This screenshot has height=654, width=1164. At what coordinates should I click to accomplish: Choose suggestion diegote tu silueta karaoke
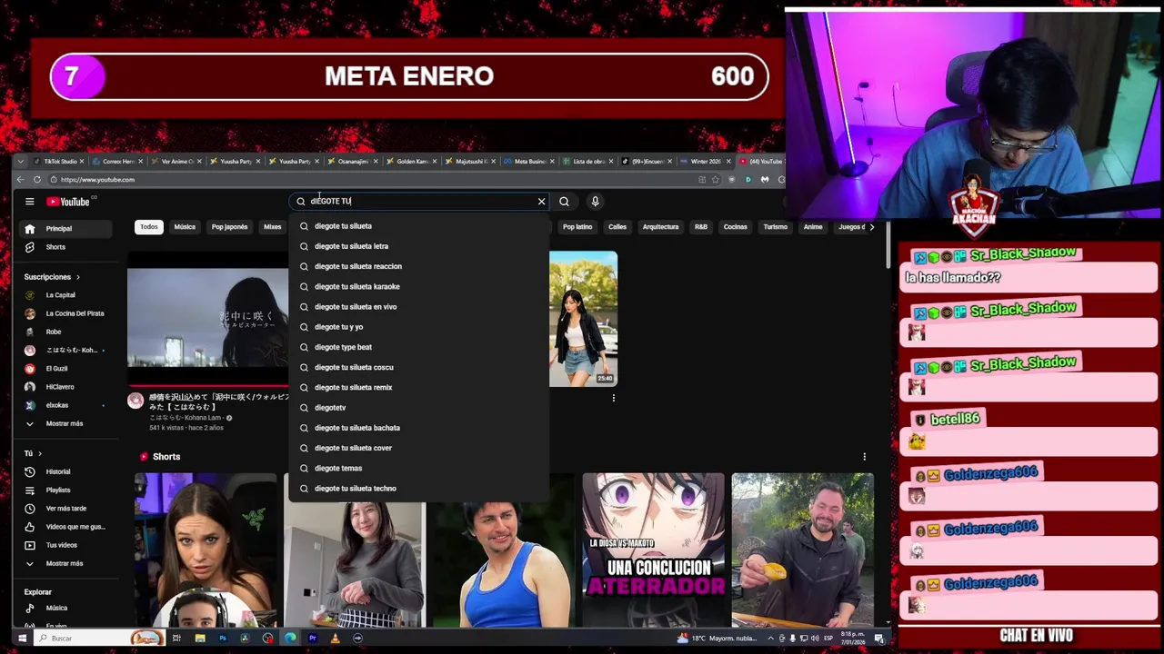point(419,286)
